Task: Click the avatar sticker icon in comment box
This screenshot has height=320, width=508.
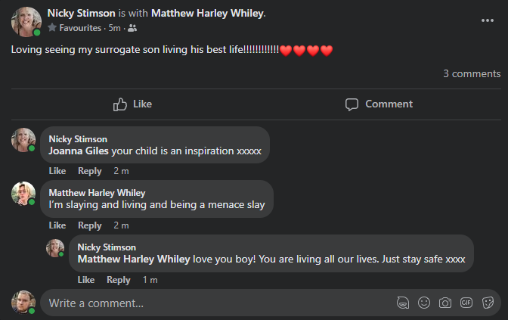Action: pyautogui.click(x=403, y=303)
